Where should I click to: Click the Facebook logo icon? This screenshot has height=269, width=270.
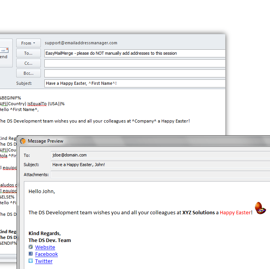pos(30,254)
